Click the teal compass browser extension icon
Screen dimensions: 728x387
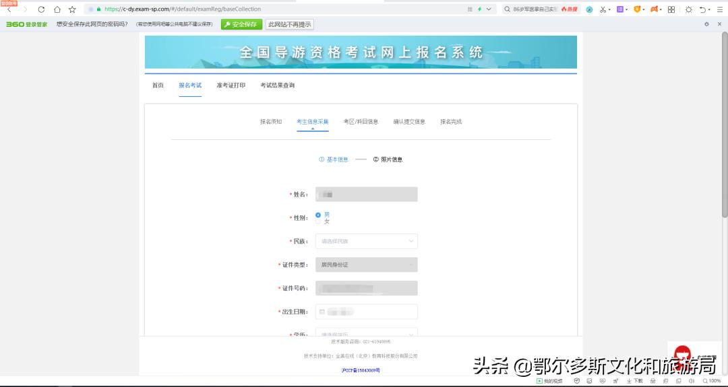tap(589, 9)
